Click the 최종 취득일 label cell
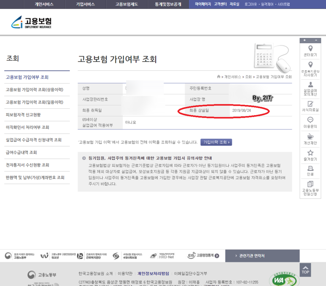Image resolution: width=326 pixels, height=286 pixels. [x=100, y=111]
